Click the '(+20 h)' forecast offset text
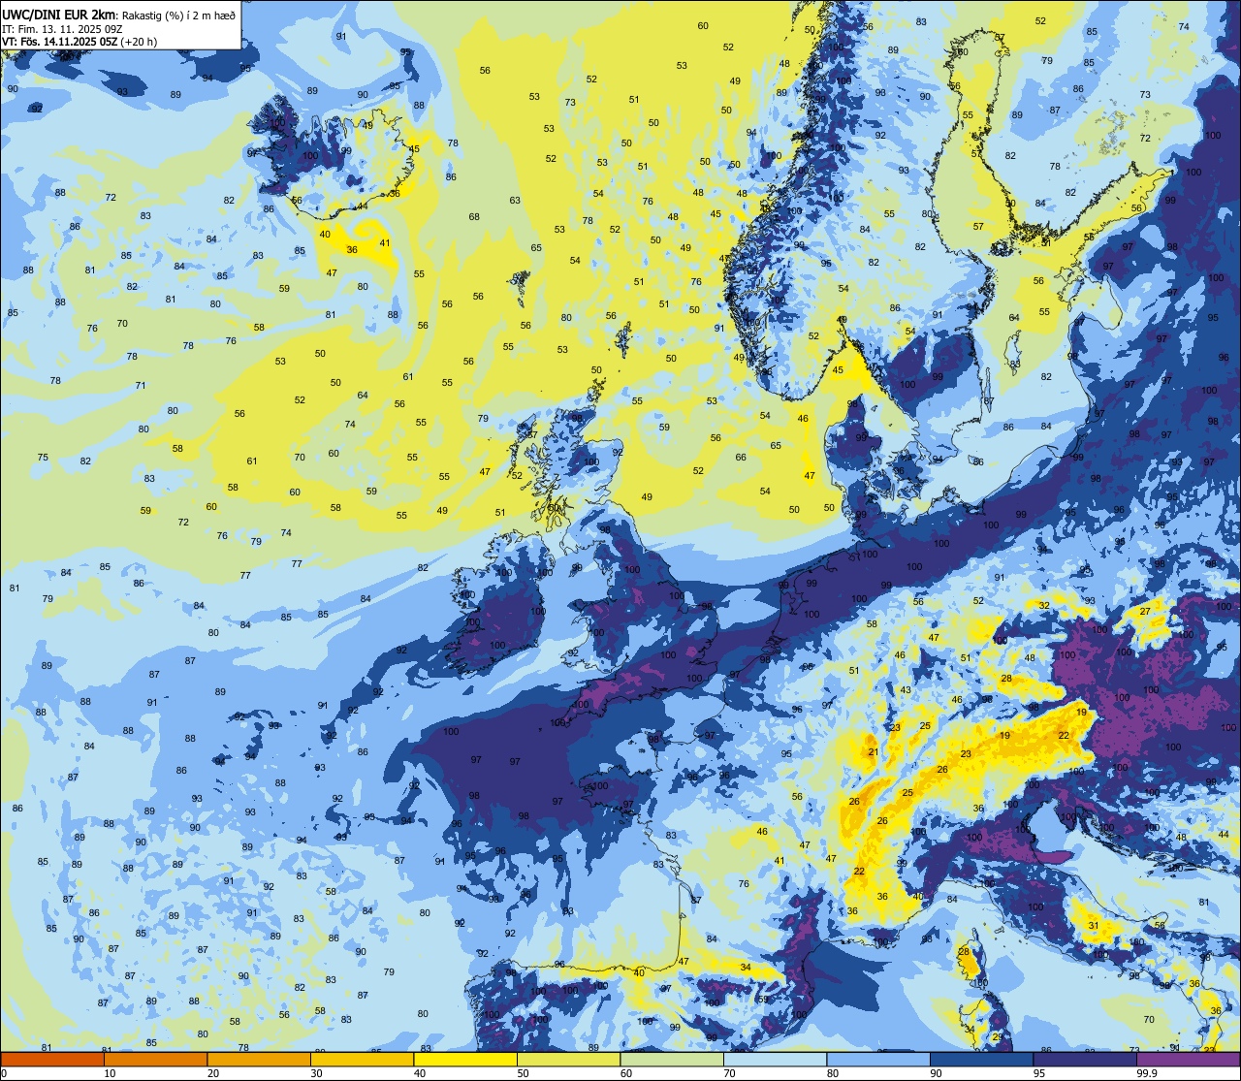The image size is (1241, 1081). pos(139,42)
